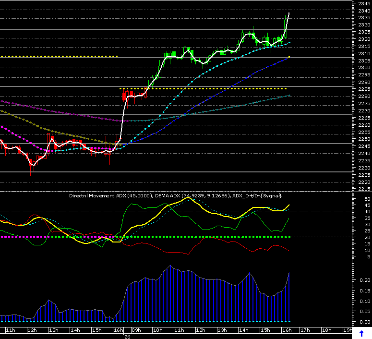This screenshot has height=339, width=372.
Task: Click the 0.00 value on histogram scale
Action: pos(363,322)
